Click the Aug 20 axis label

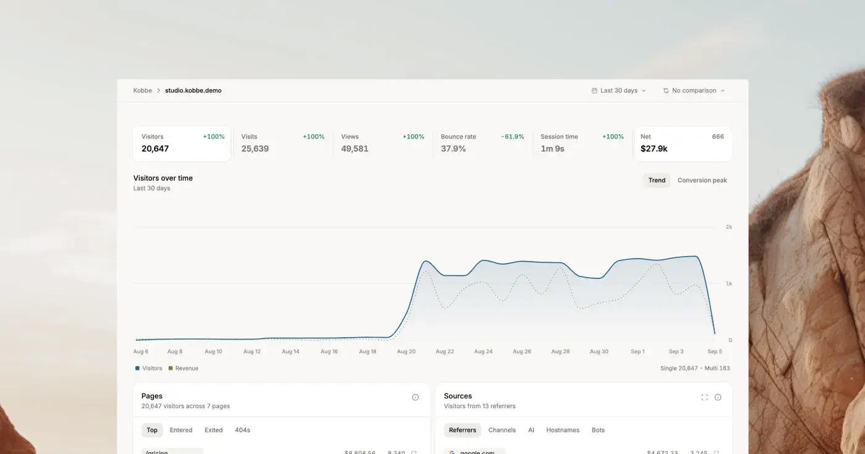406,351
